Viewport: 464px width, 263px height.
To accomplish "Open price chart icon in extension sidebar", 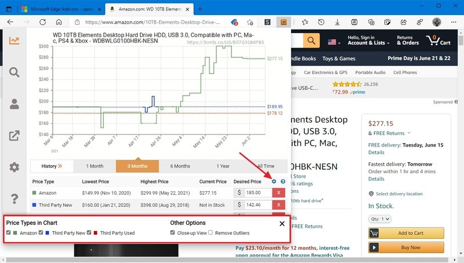I will (14, 41).
